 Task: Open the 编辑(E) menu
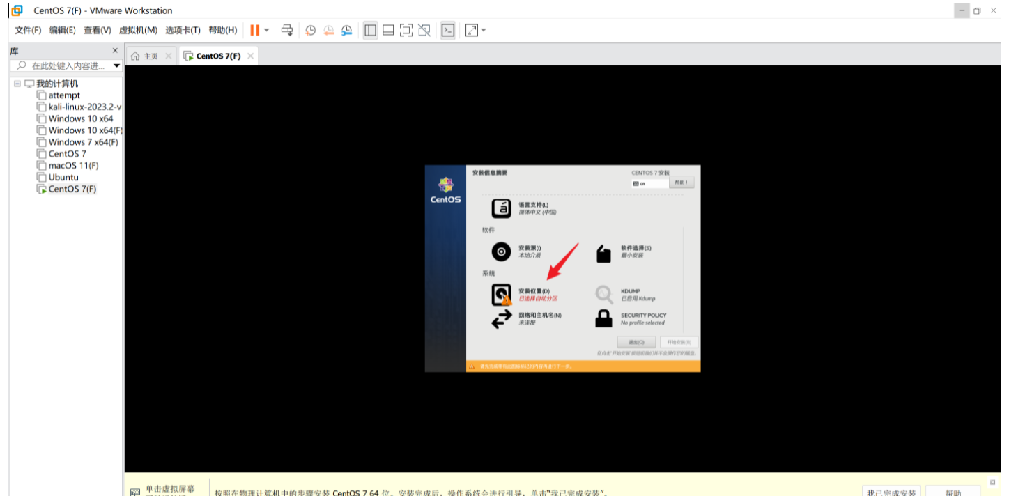62,30
